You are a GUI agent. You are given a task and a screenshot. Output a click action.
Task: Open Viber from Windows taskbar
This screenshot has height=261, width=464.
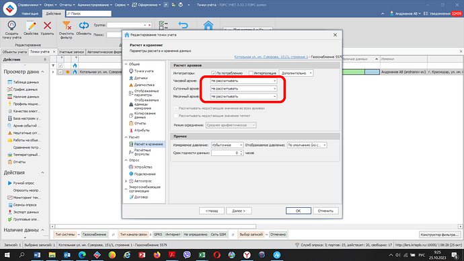pyautogui.click(x=187, y=255)
